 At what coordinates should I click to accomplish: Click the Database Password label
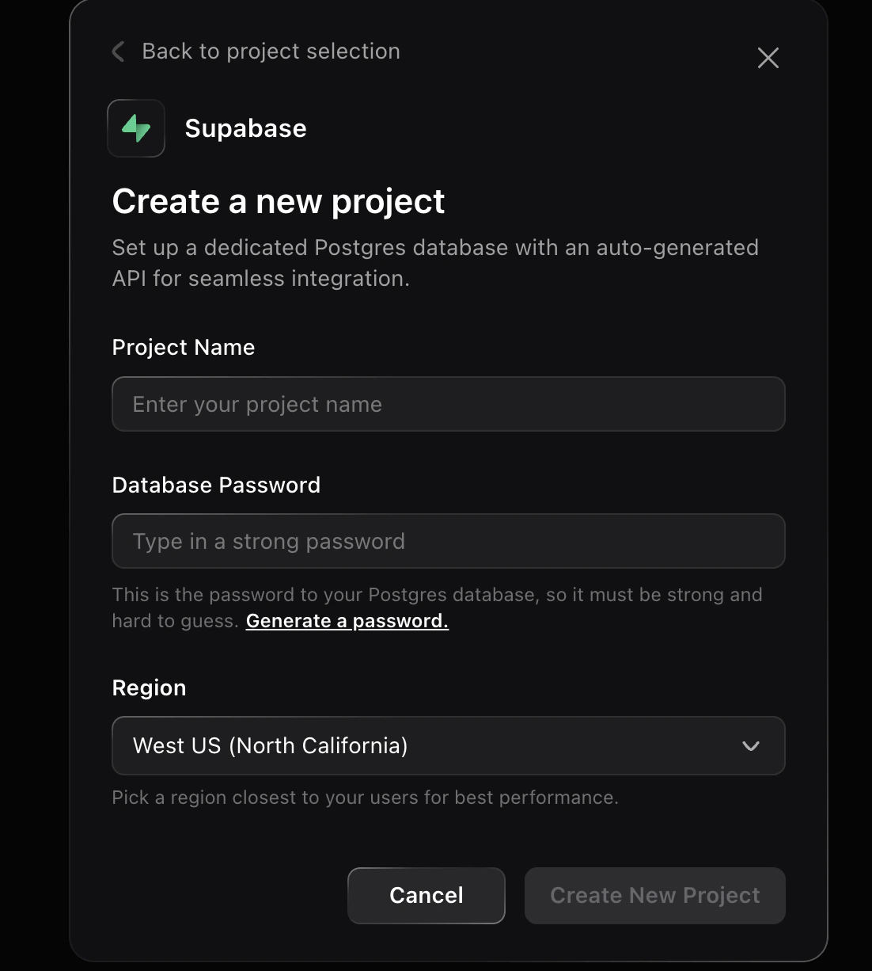(216, 484)
